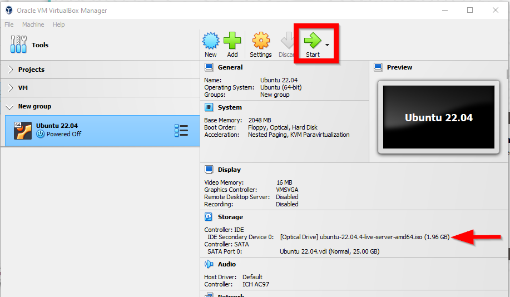Open the General section heading link
510x297 pixels.
click(230, 67)
